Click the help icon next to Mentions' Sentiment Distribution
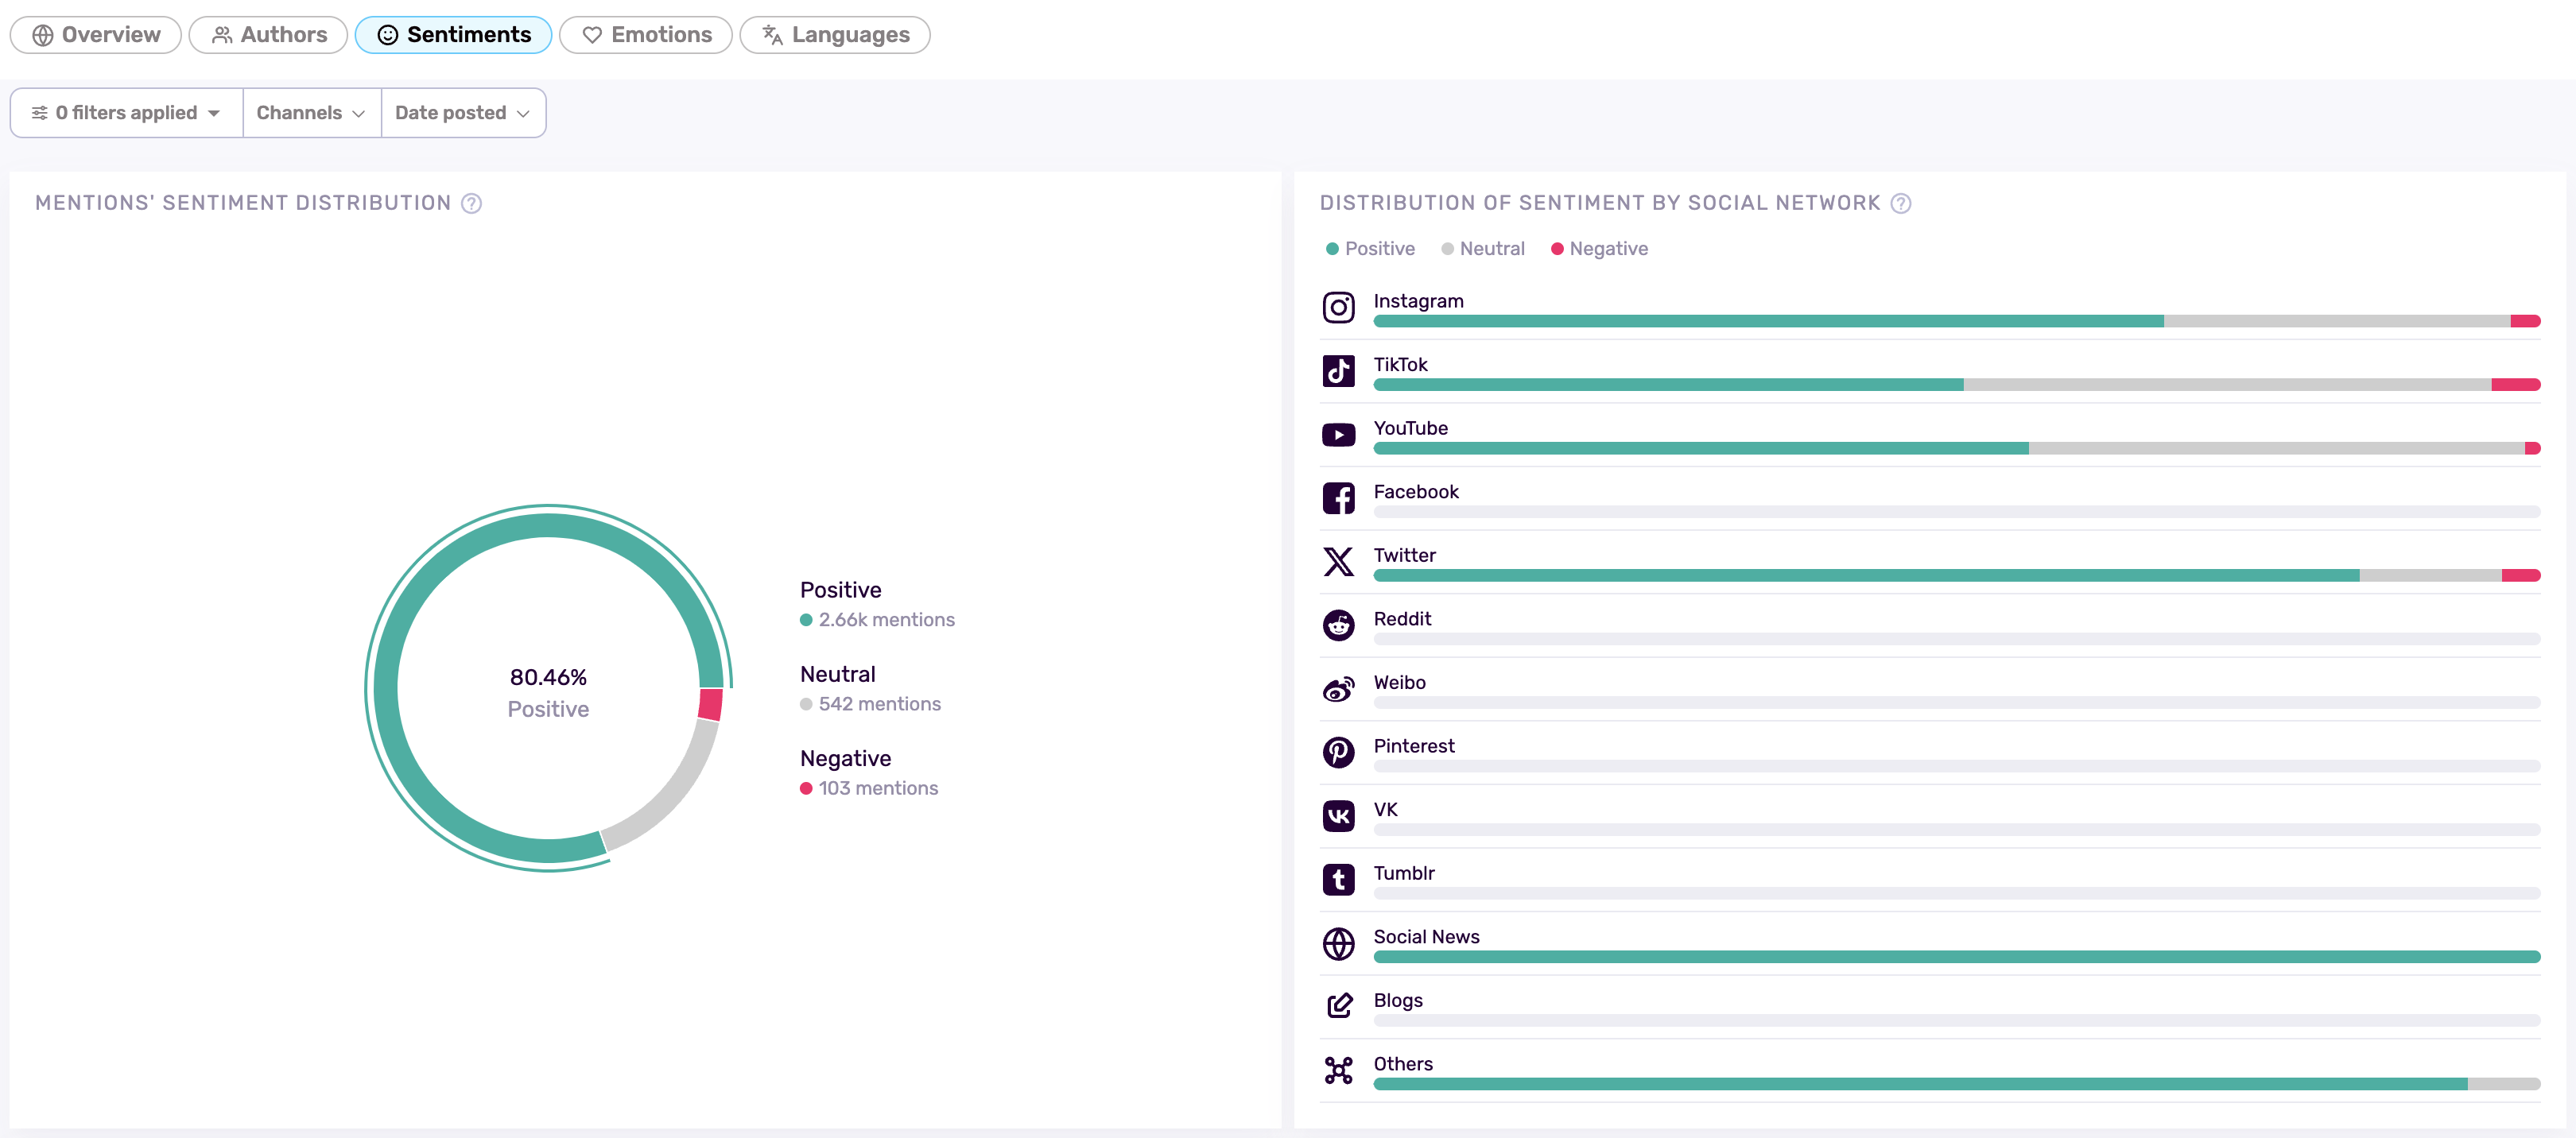 (471, 203)
